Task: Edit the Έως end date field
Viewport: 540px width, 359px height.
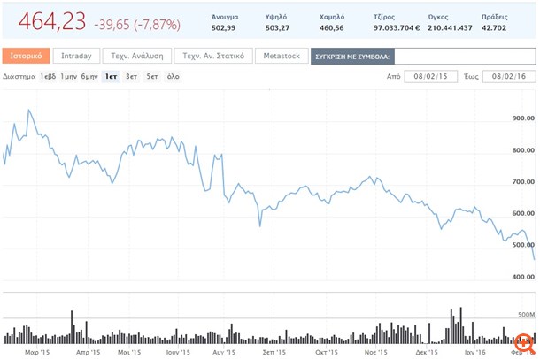Action: pos(509,77)
